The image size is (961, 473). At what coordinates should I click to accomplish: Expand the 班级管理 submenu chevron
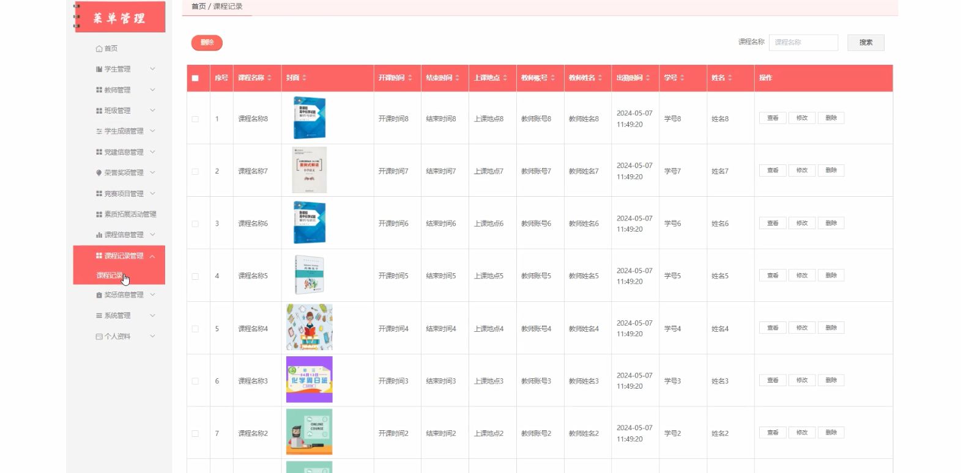click(152, 111)
